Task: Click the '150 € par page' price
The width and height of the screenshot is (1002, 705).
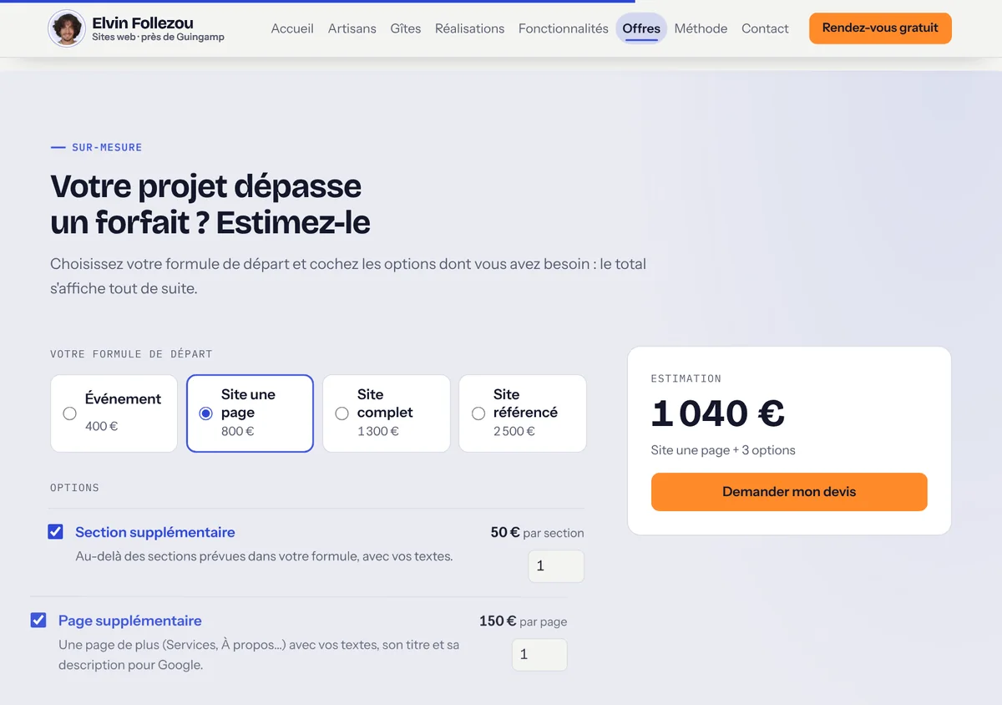Action: coord(524,621)
